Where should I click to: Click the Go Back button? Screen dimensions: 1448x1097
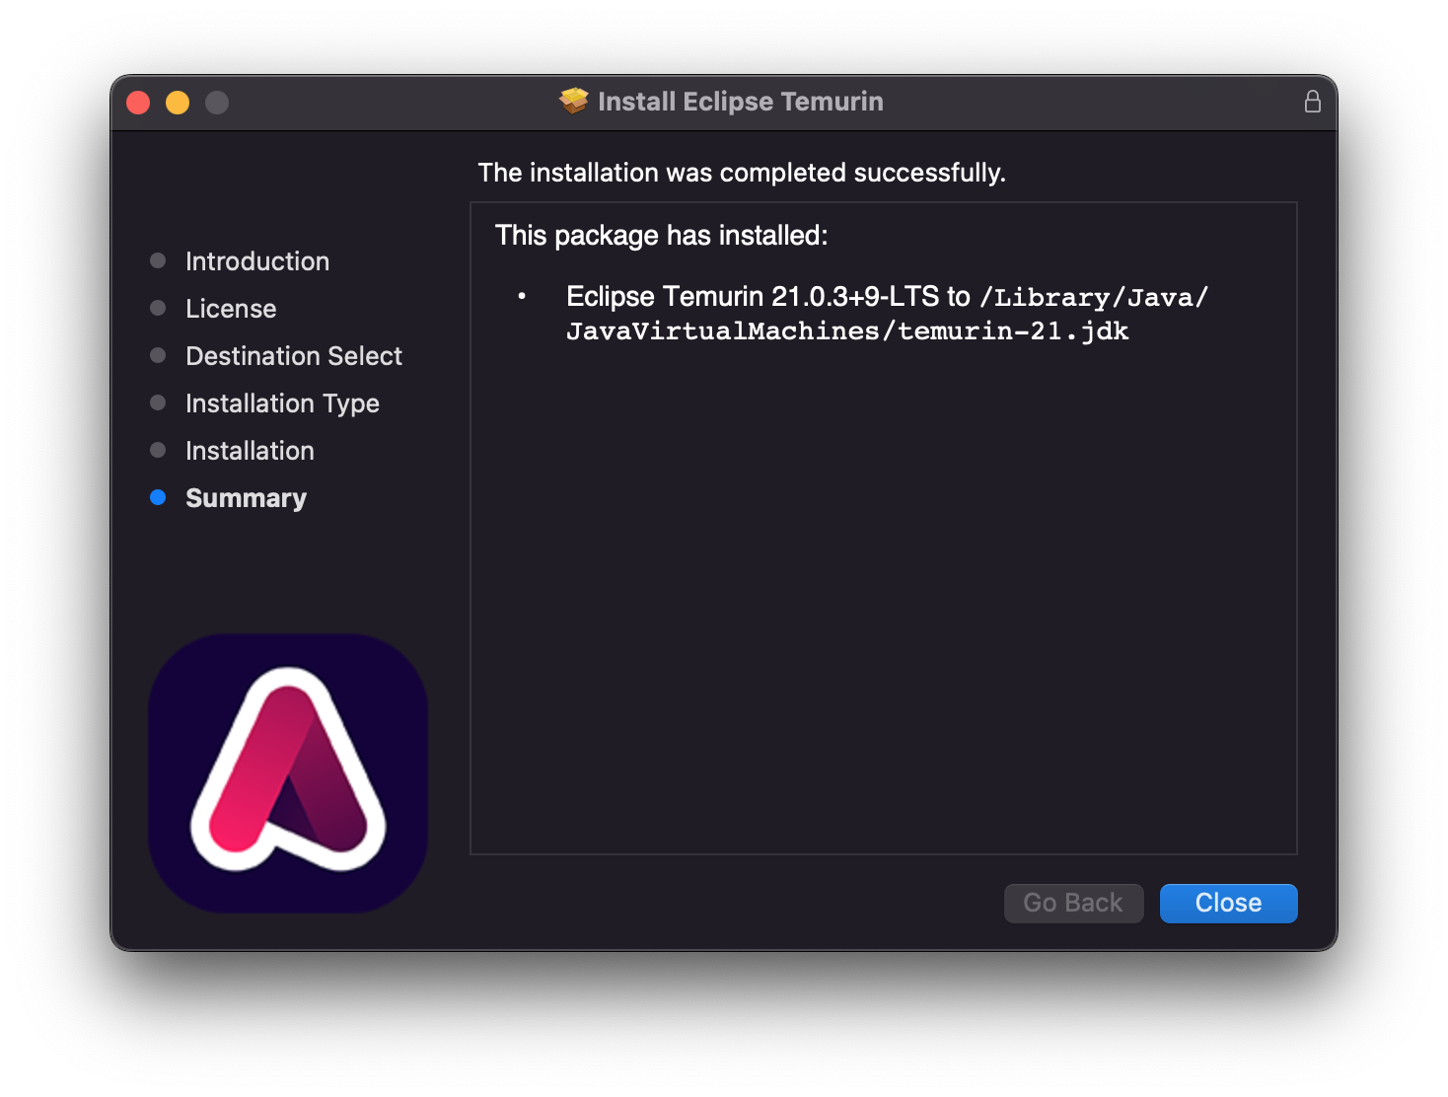1073,903
